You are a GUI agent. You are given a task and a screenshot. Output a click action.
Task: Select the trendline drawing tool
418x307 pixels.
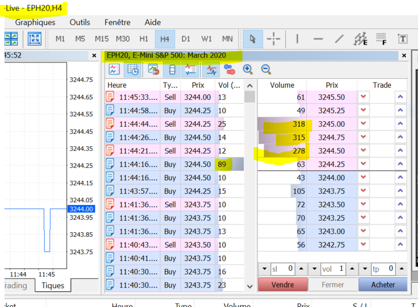[339, 39]
